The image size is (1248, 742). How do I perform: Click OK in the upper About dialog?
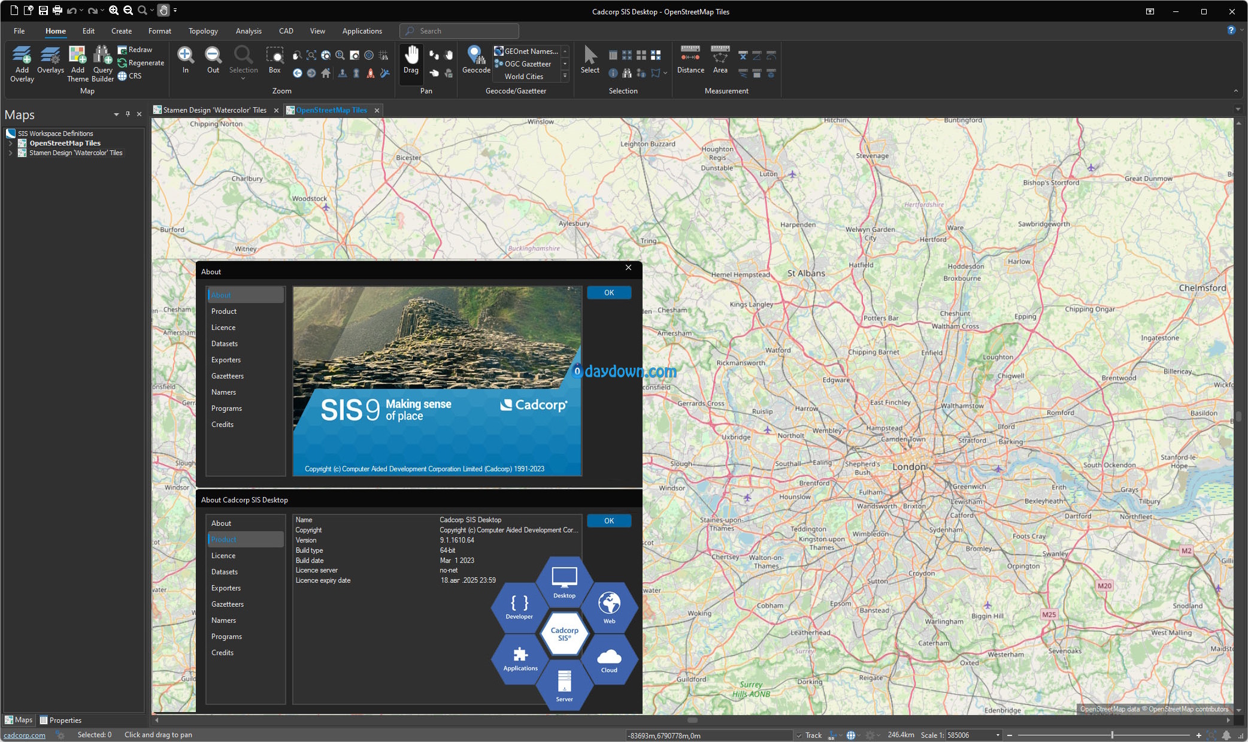609,293
